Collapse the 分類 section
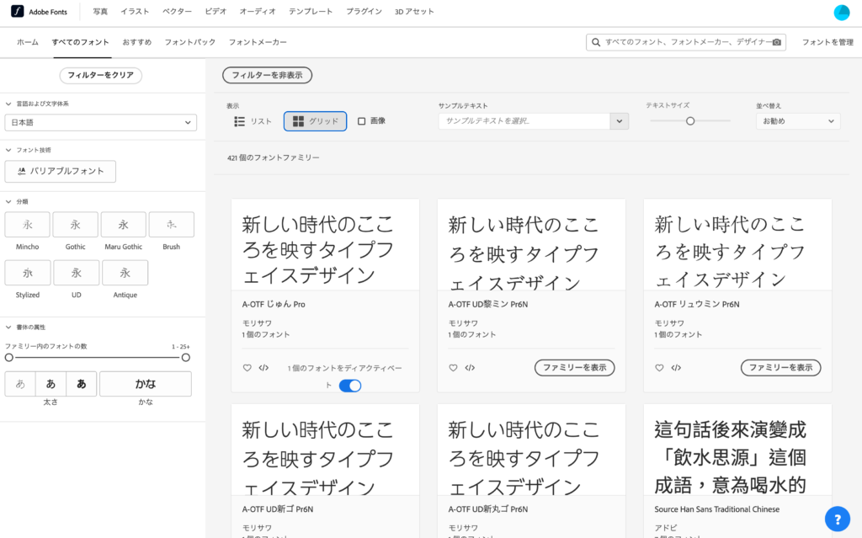Screen dimensions: 862x538 [x=8, y=202]
